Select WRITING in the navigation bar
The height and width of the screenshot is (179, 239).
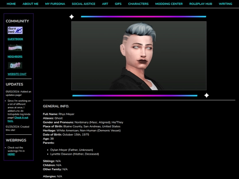click(225, 4)
